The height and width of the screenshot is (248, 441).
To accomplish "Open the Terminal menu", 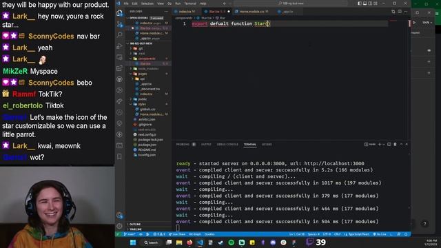I will (190, 3).
